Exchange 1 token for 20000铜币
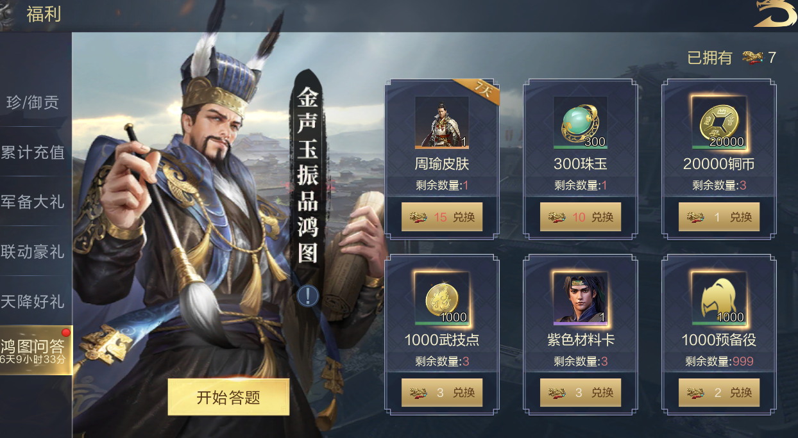The height and width of the screenshot is (438, 798). 719,217
